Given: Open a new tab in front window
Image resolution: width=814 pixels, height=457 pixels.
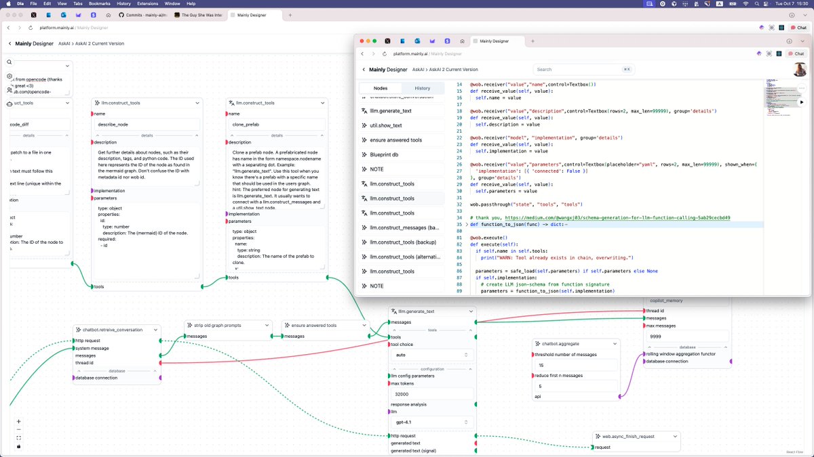Looking at the screenshot, I should (x=532, y=41).
